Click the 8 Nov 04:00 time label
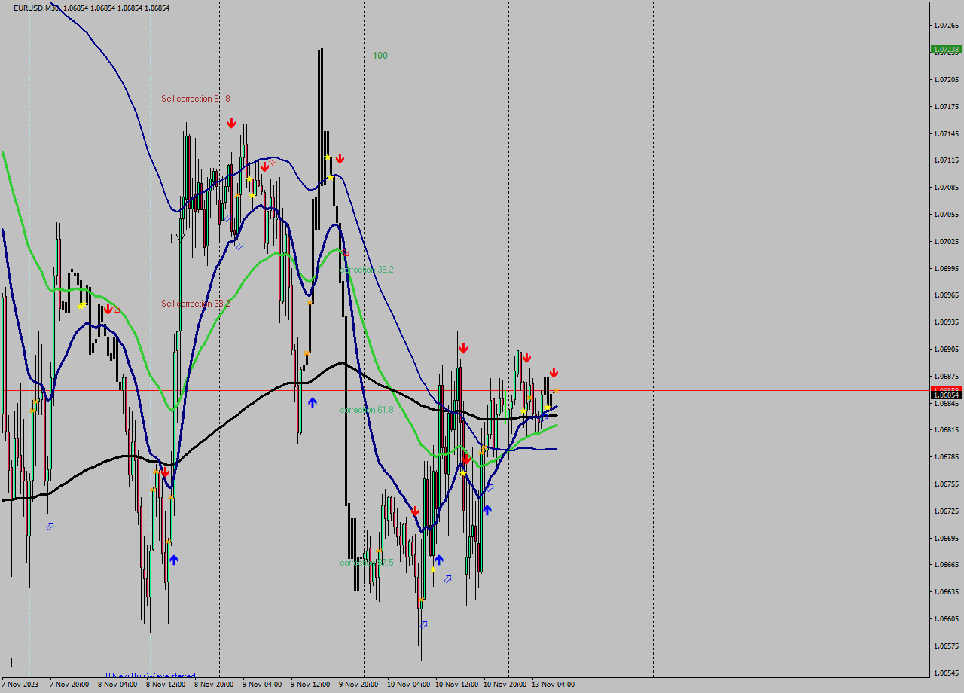964x693 pixels. [x=117, y=685]
